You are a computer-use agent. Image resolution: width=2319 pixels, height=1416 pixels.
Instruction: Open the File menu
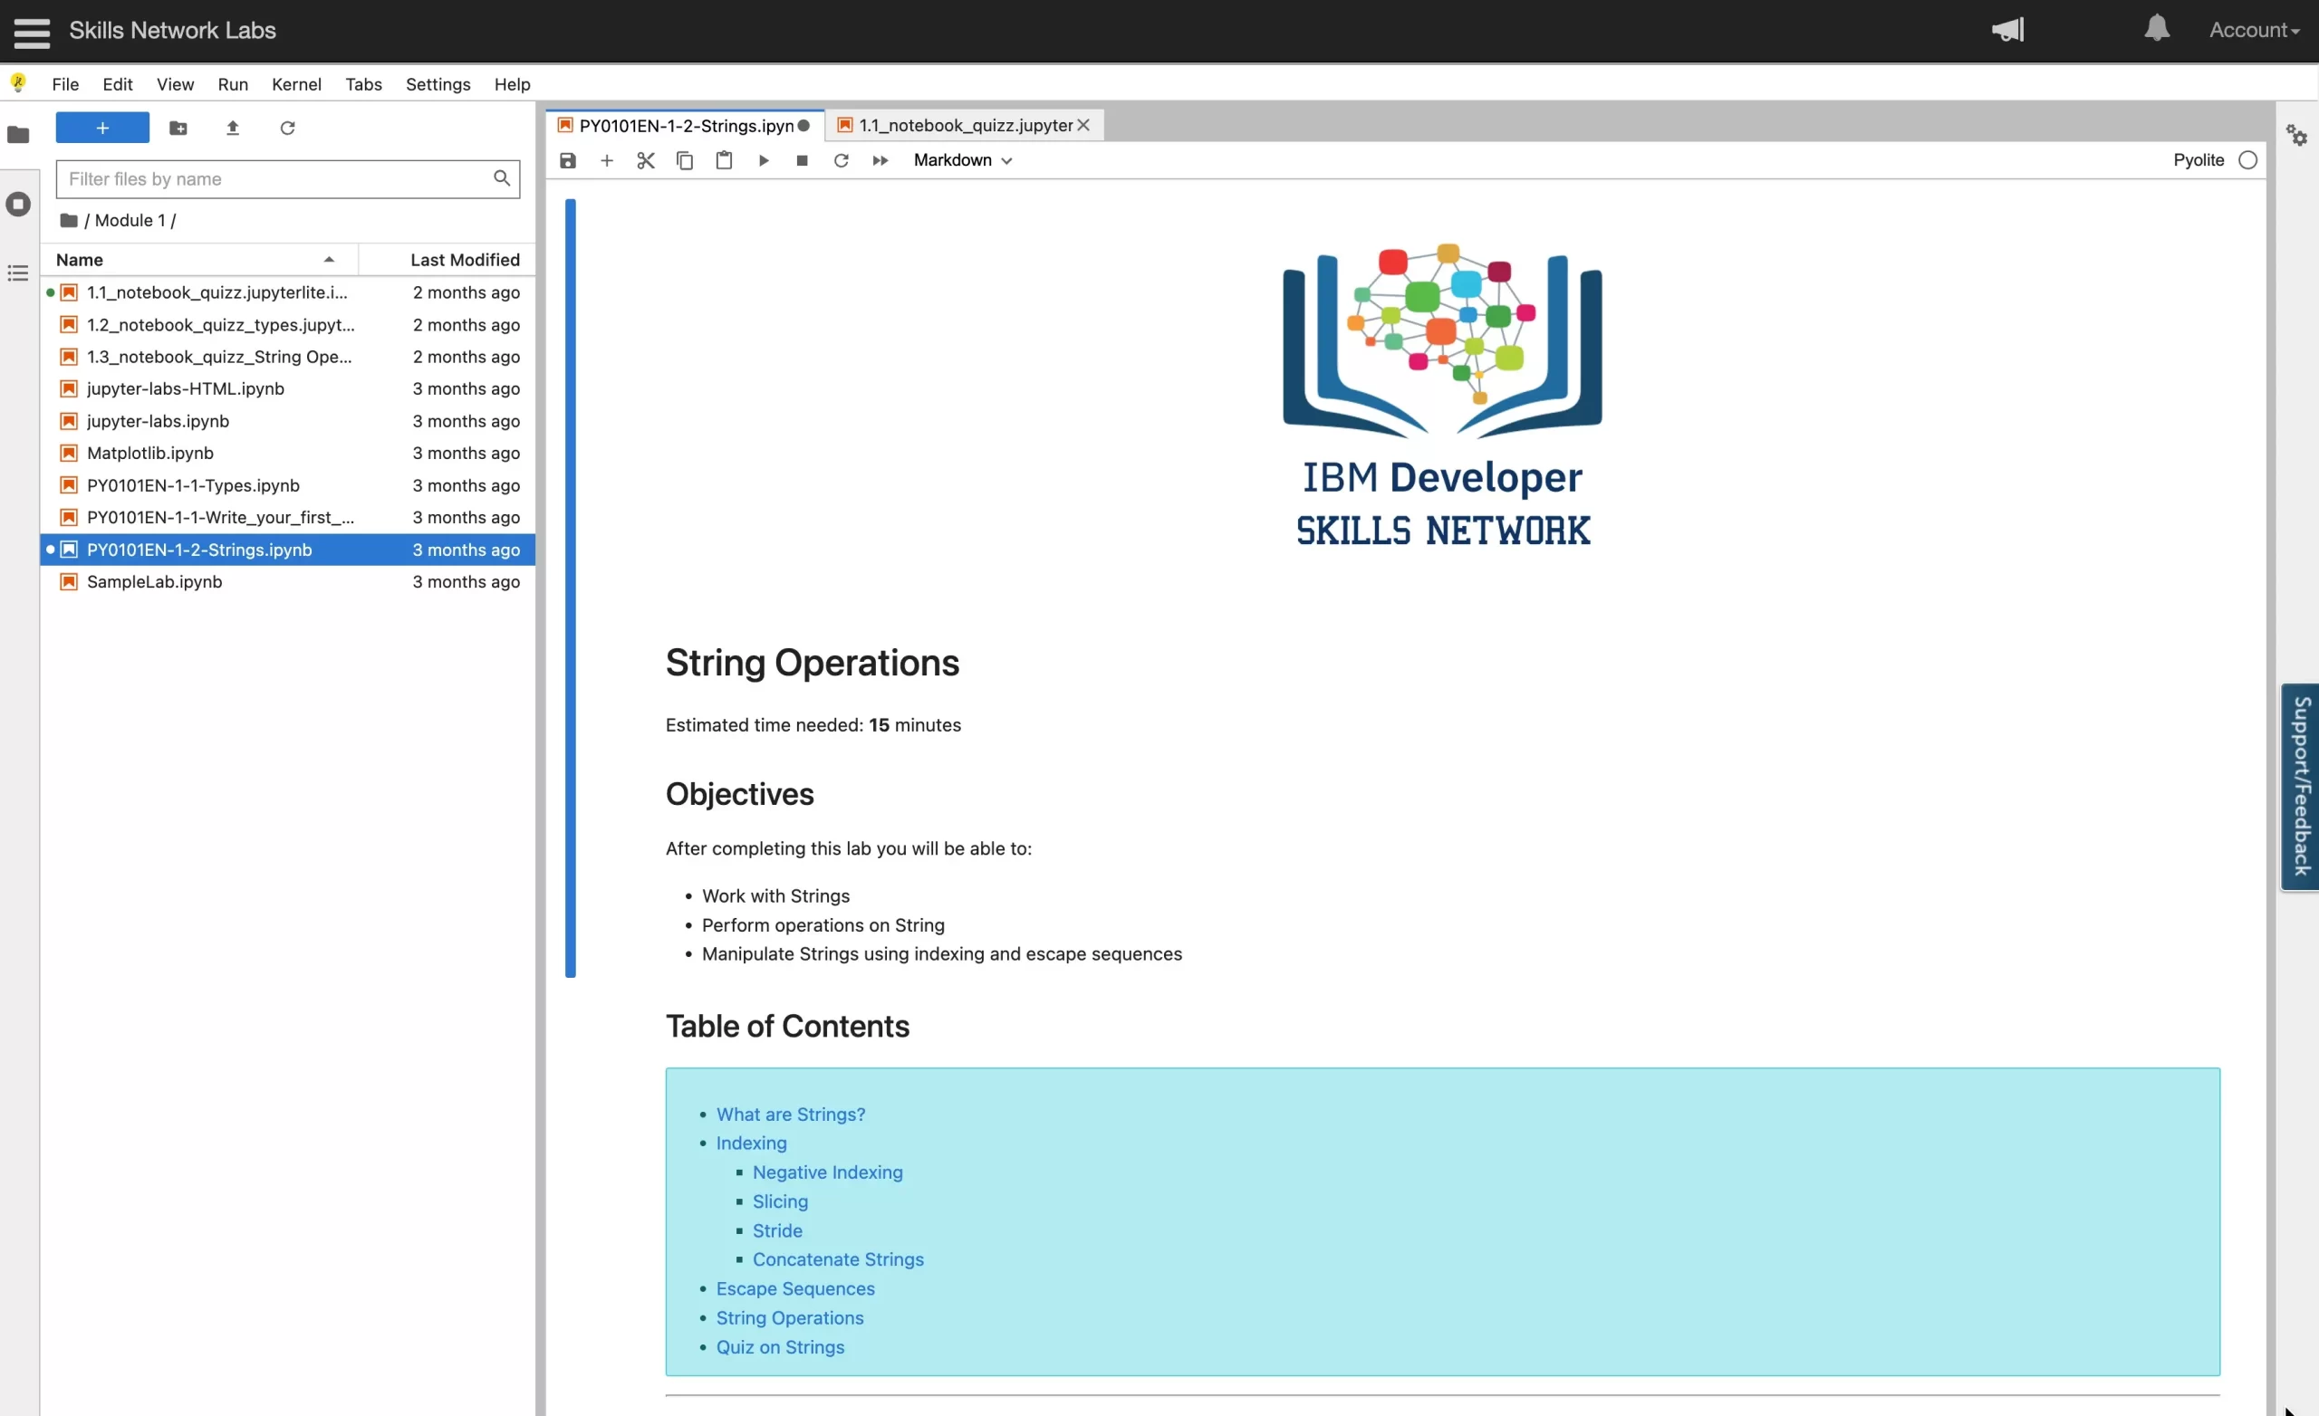pyautogui.click(x=64, y=82)
